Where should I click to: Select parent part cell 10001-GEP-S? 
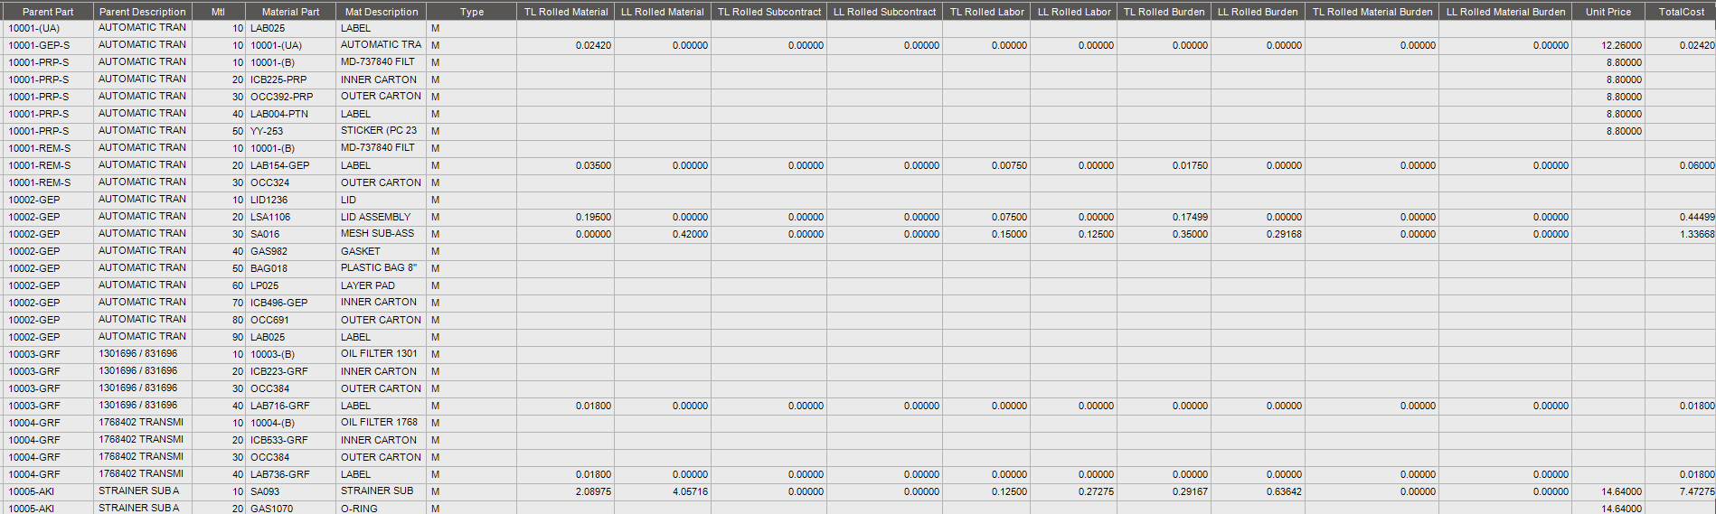click(48, 45)
